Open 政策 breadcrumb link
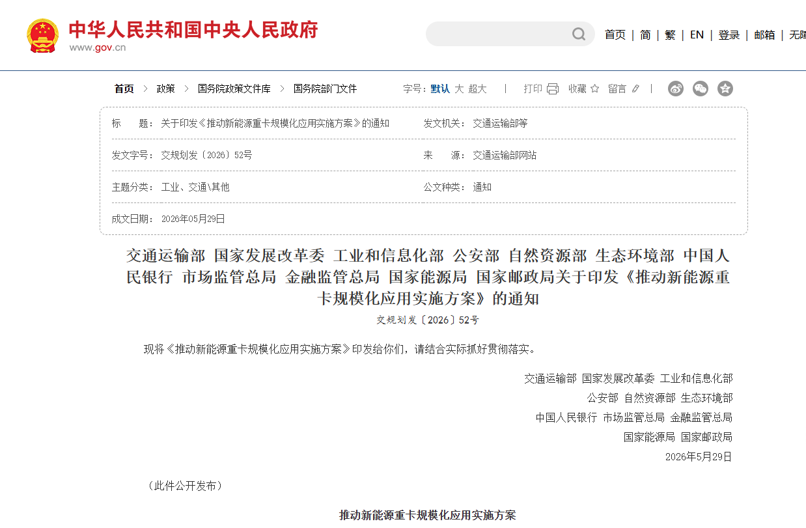 pos(166,89)
